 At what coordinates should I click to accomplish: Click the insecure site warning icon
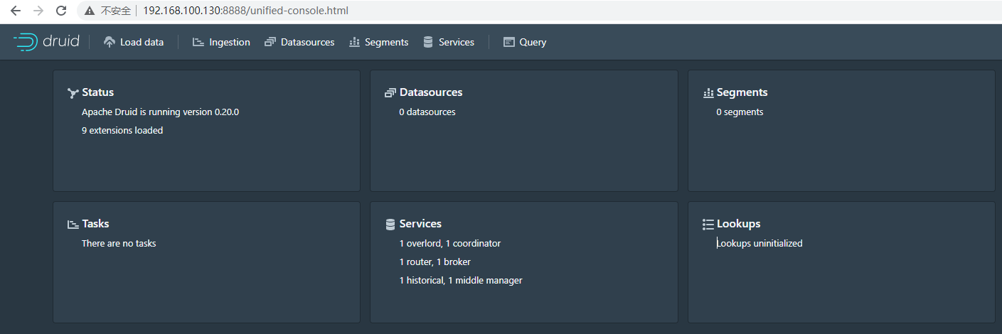click(89, 11)
